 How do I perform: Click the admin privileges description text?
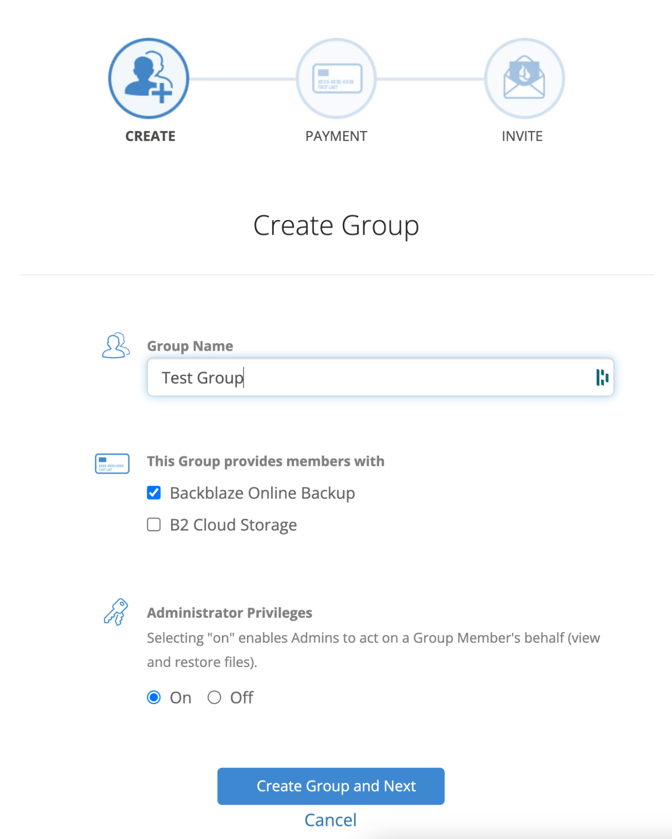[373, 650]
